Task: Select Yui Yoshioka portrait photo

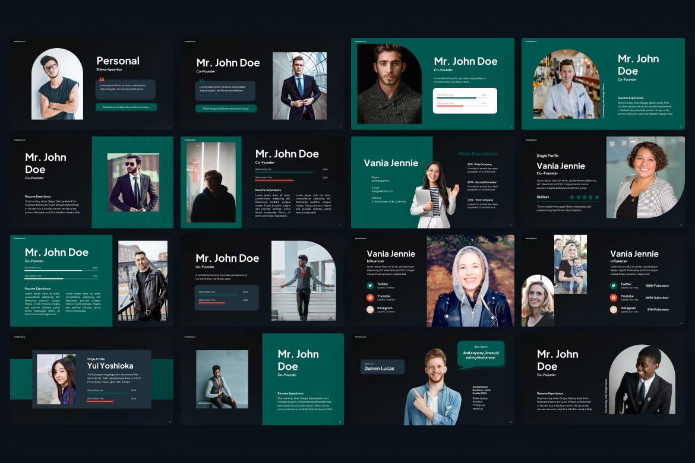Action: pos(56,379)
